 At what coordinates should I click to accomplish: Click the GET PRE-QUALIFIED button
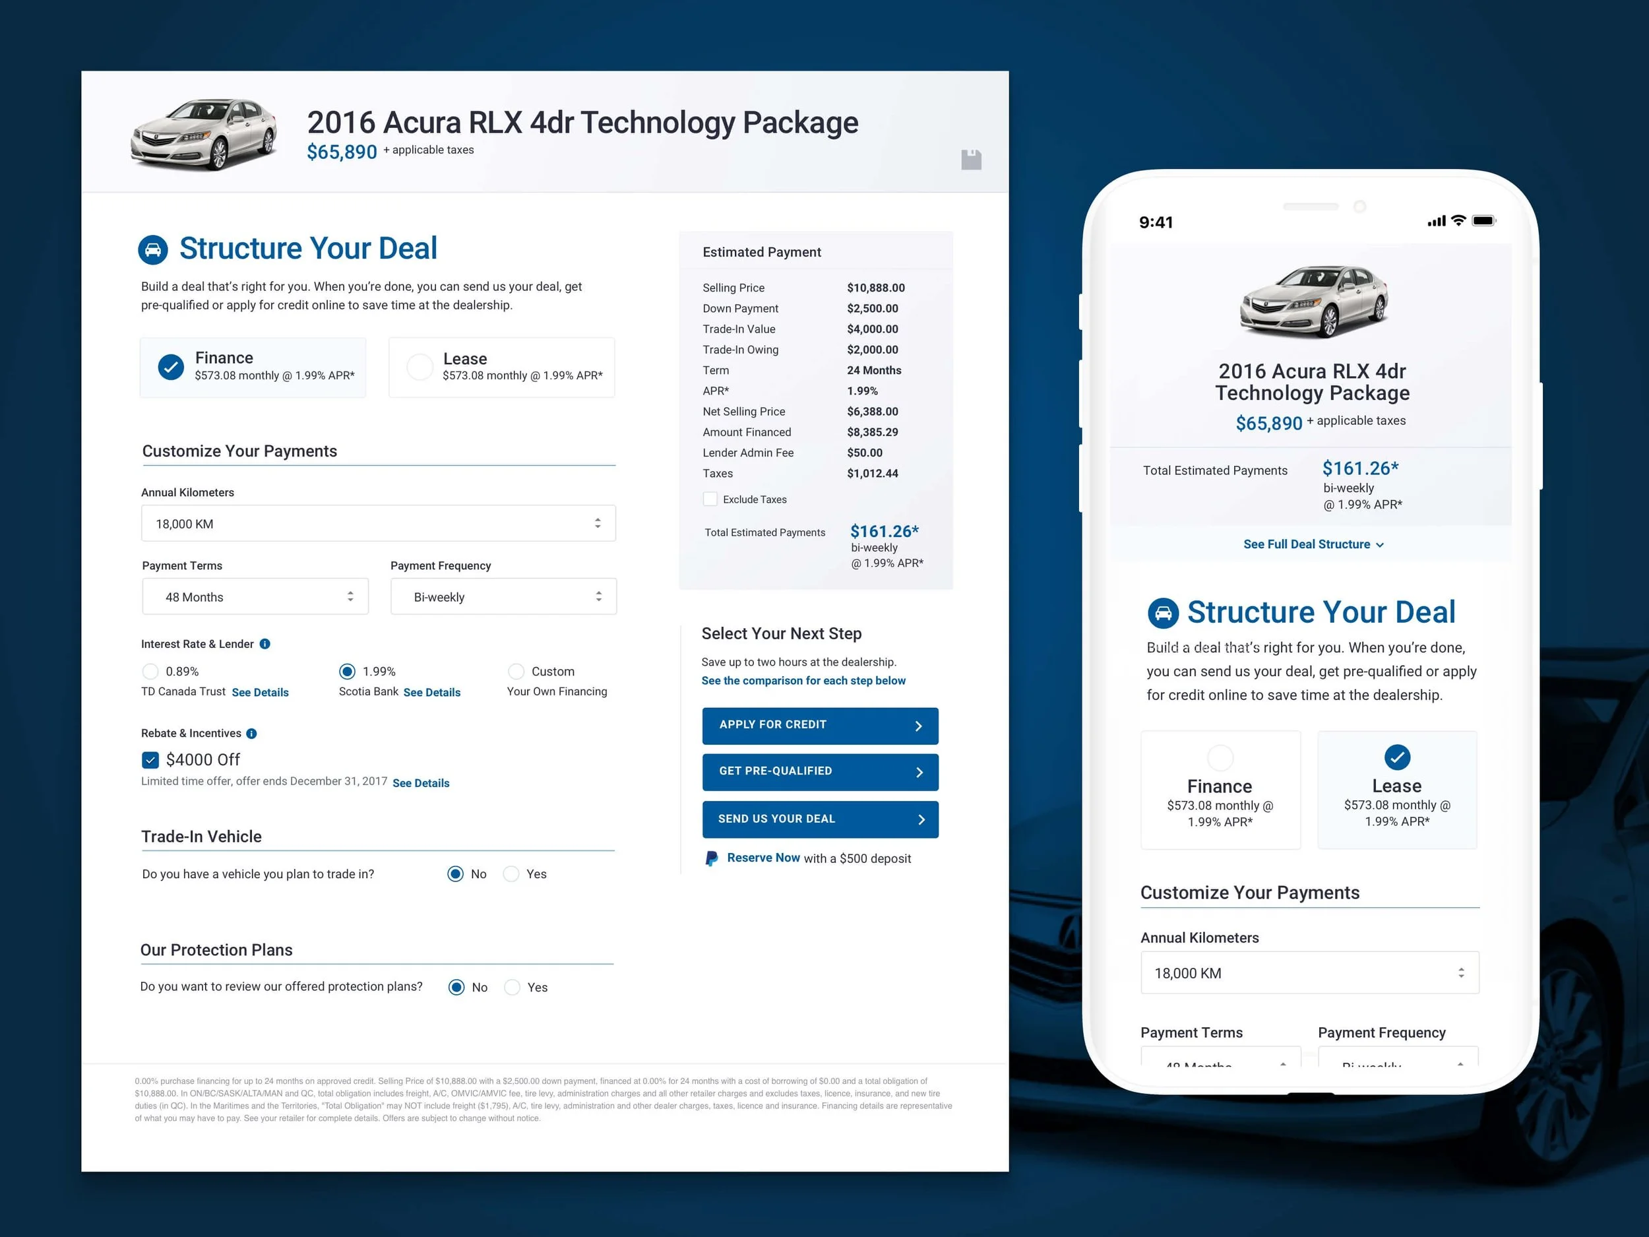(820, 772)
